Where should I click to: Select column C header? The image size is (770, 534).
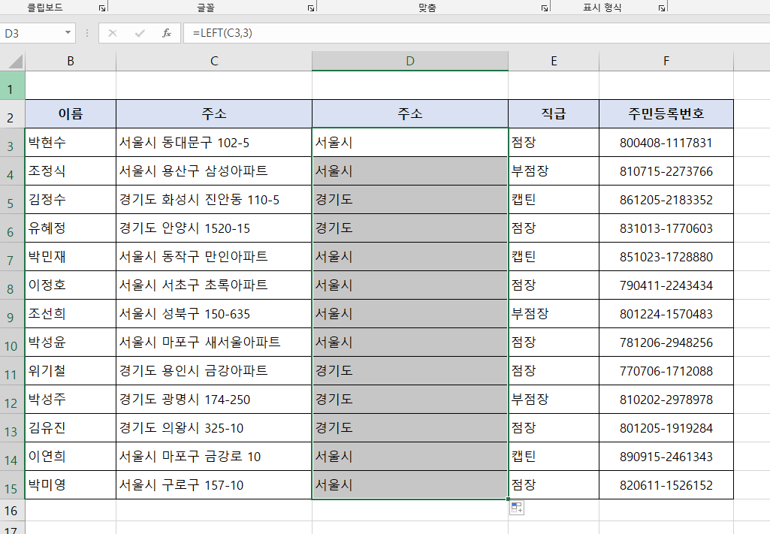point(214,61)
